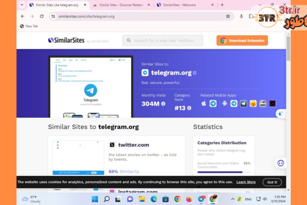Click the search for a site field

point(163,41)
